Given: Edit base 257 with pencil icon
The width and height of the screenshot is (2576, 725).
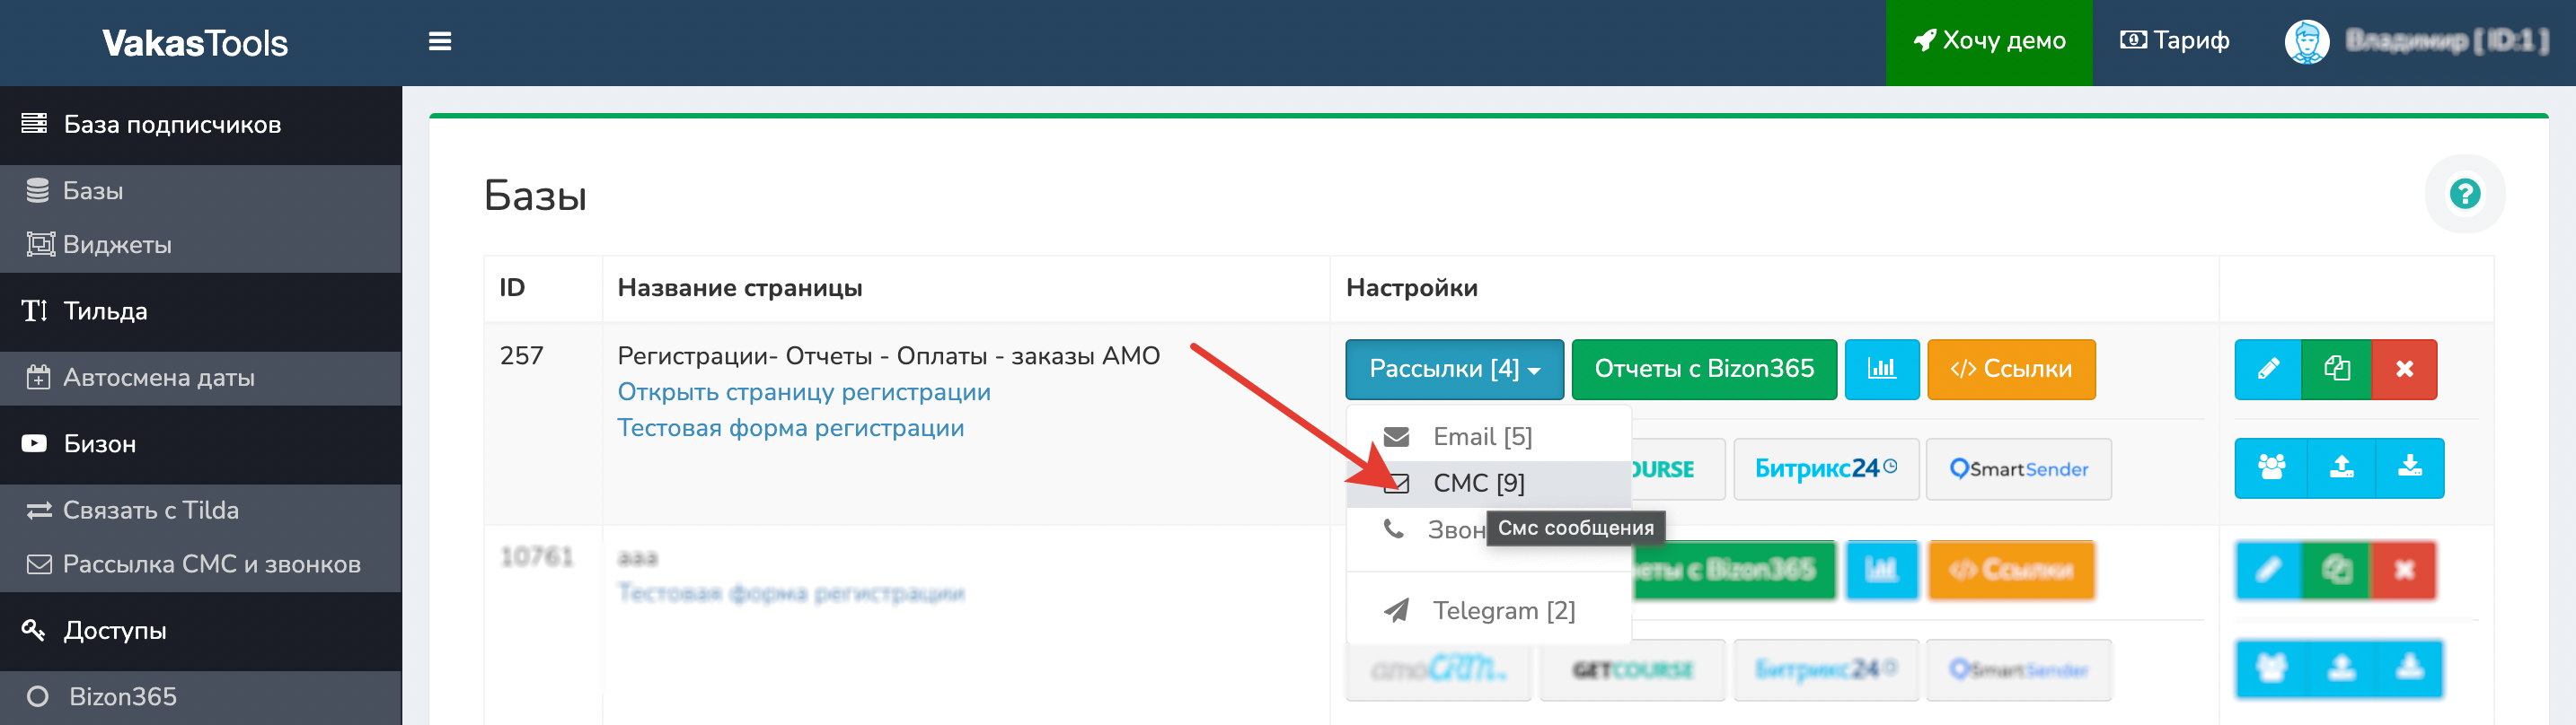Looking at the screenshot, I should 2267,370.
